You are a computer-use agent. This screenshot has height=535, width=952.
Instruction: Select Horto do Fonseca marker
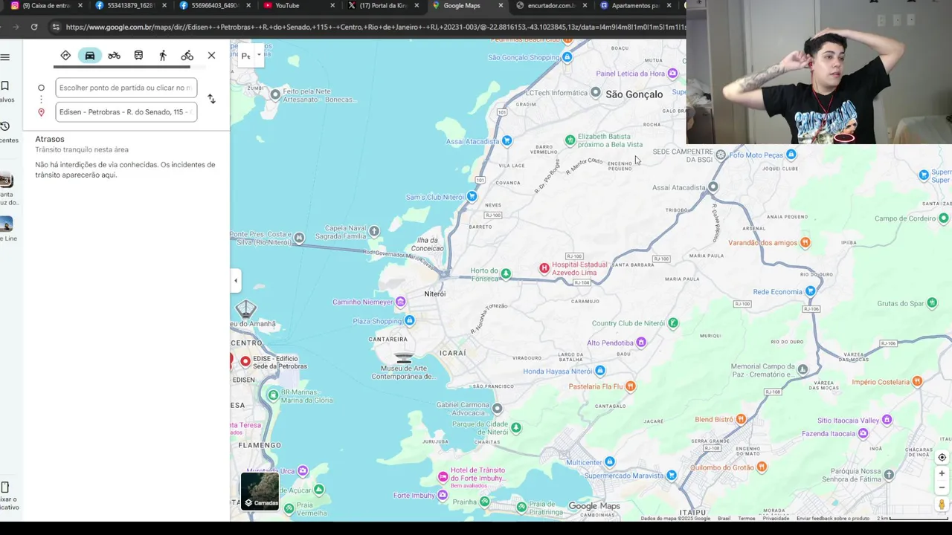(506, 274)
